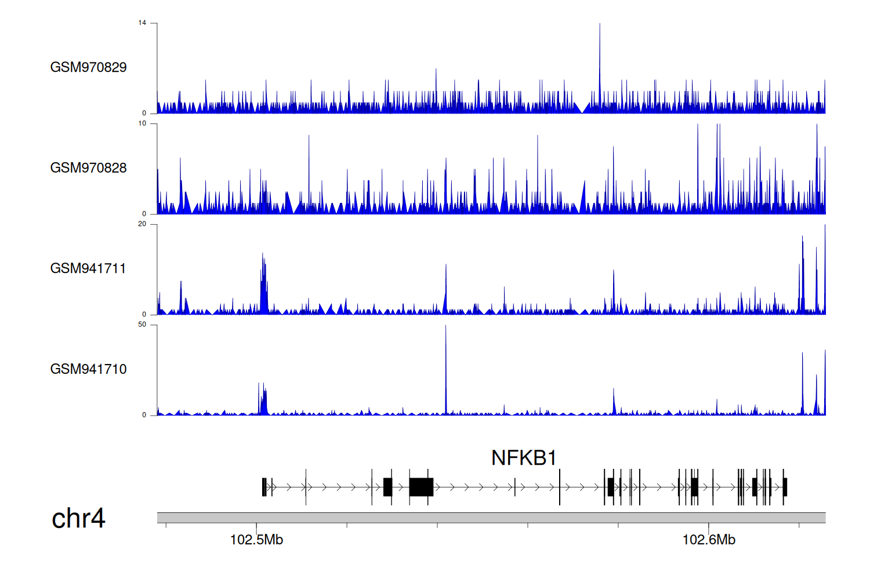Click the y-axis maximum value 50

[142, 325]
